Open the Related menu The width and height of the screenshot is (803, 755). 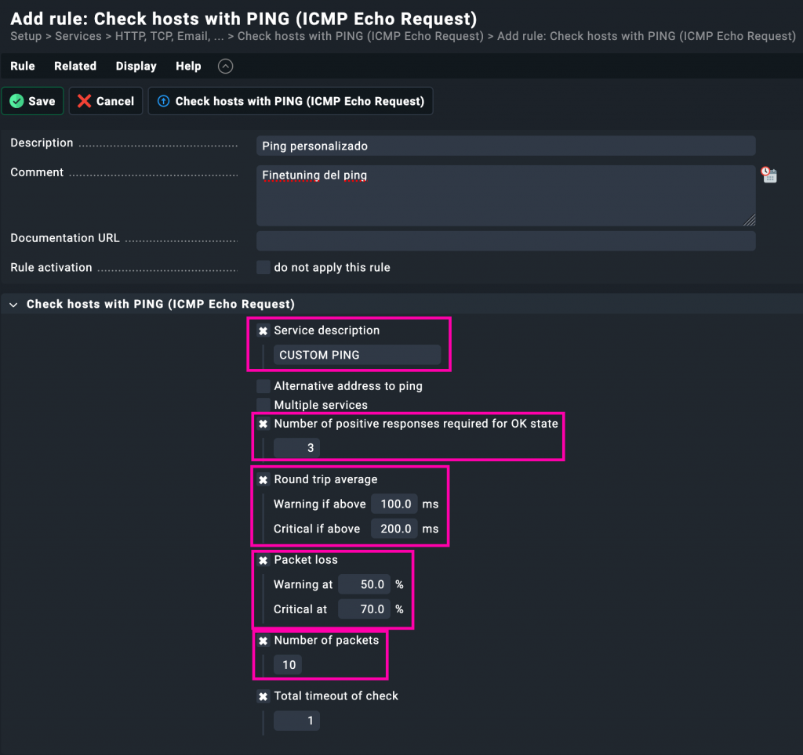75,67
